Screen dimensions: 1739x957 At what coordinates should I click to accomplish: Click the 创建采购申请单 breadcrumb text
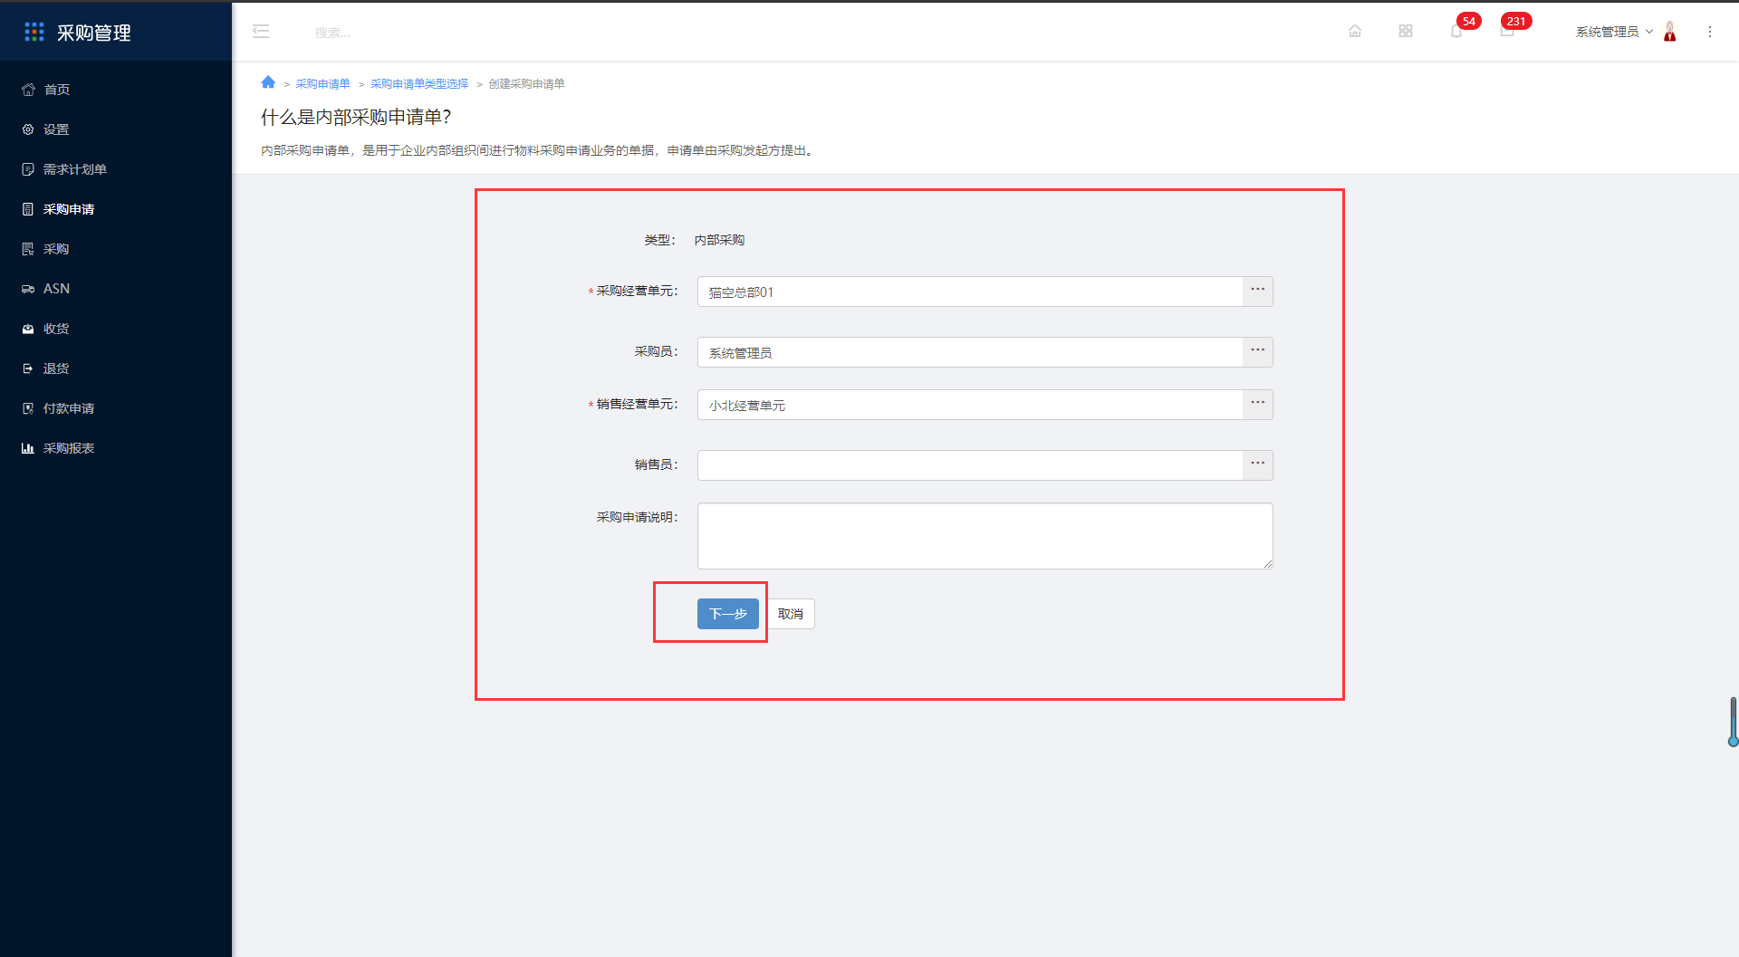[527, 83]
